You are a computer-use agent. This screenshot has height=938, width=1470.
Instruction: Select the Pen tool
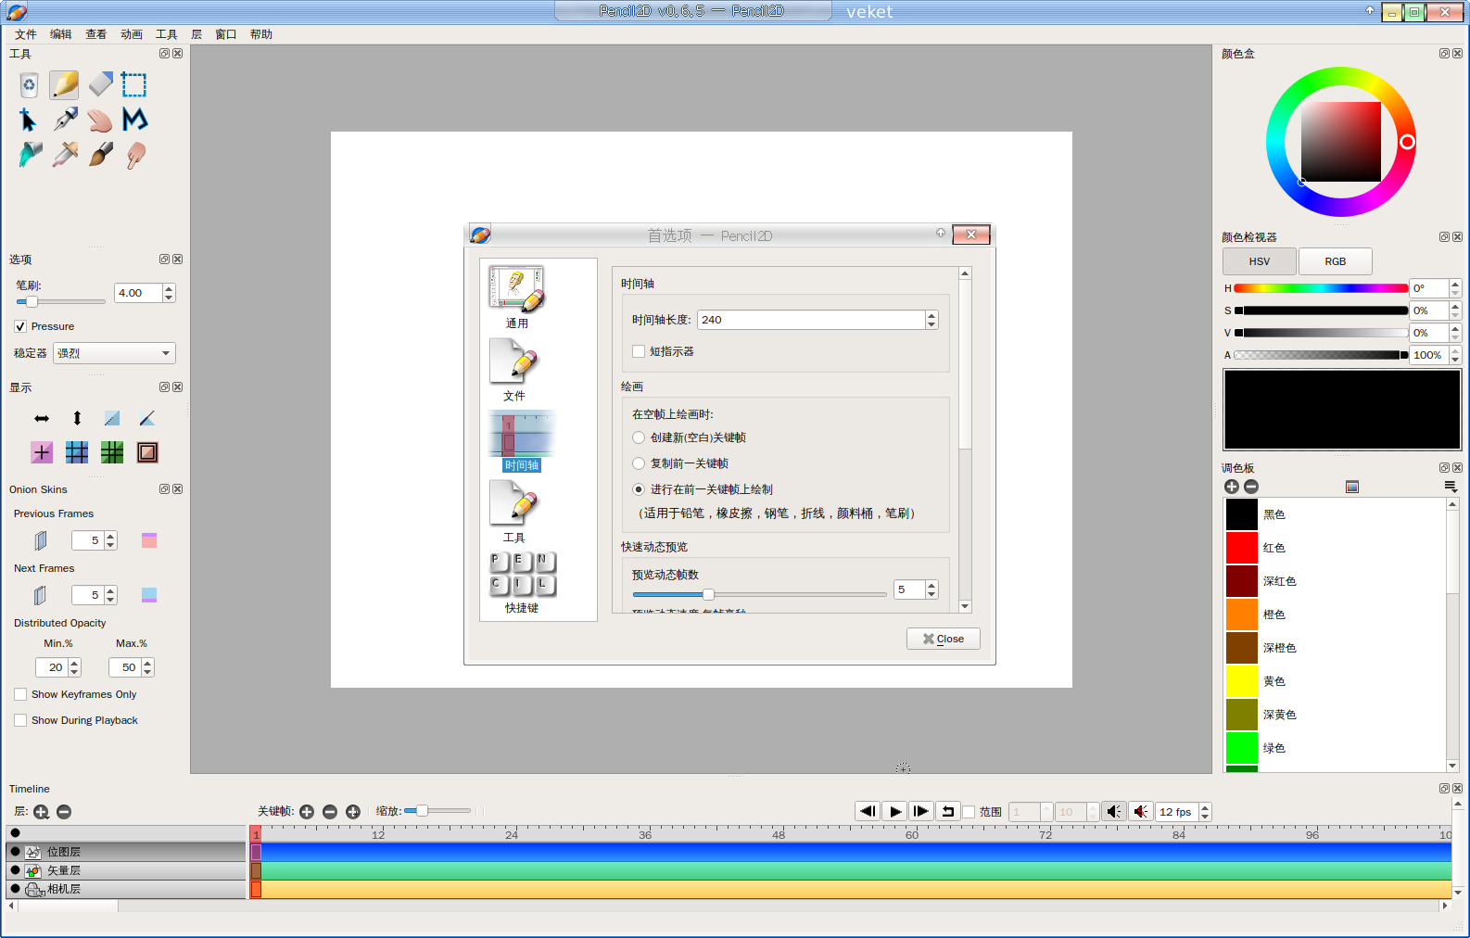64,120
